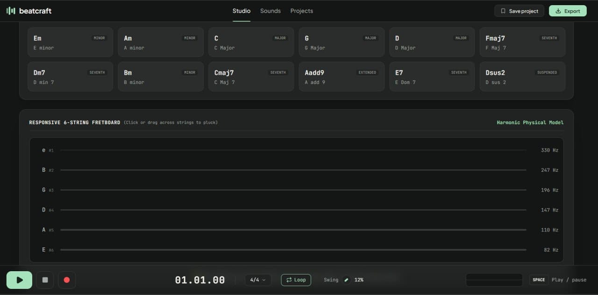Pluck the low E string #6

[293, 250]
